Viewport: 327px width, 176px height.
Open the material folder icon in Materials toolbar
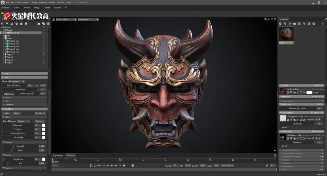pos(295,24)
